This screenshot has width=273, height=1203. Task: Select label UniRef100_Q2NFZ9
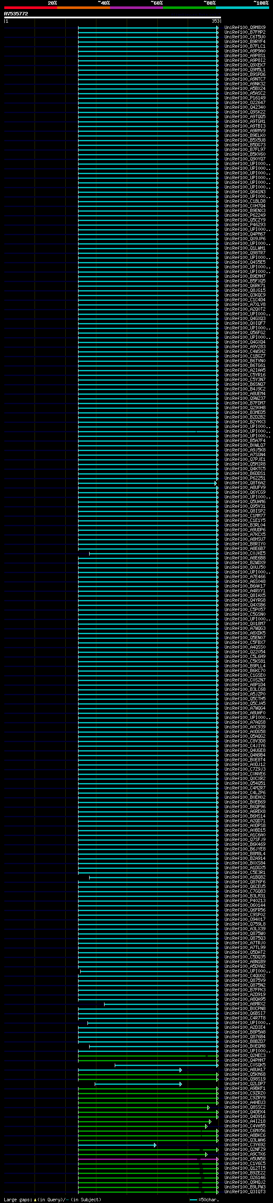(x=244, y=1149)
